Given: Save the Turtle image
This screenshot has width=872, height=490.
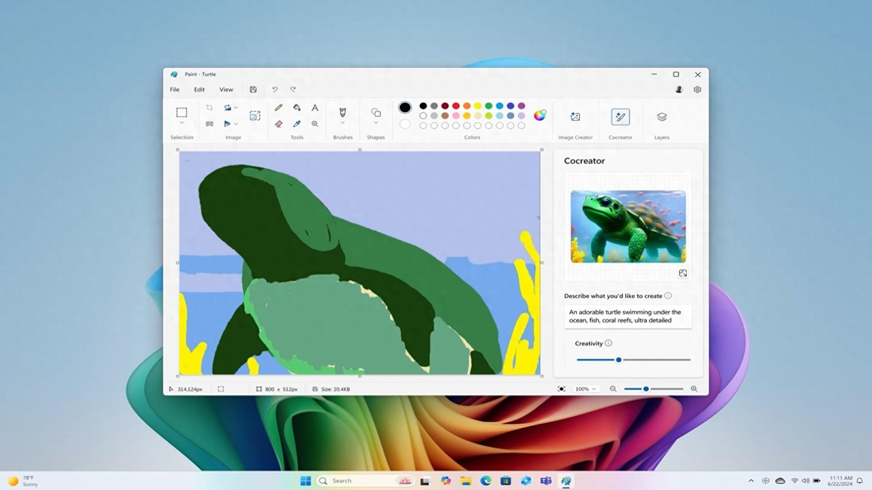Looking at the screenshot, I should 253,89.
